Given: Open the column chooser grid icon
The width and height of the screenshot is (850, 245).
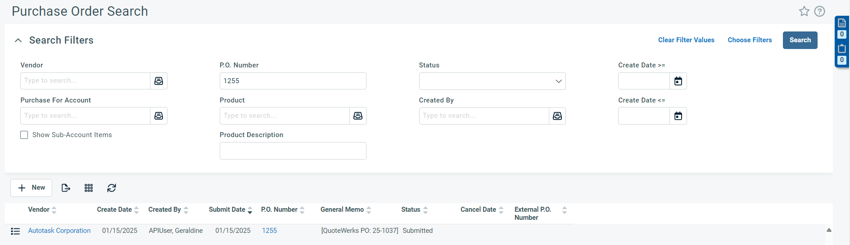Looking at the screenshot, I should [89, 188].
